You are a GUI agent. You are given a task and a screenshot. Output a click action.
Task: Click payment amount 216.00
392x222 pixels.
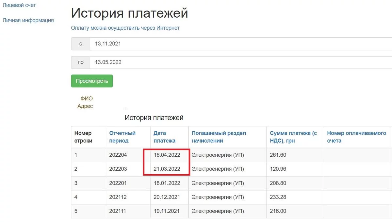(x=278, y=211)
